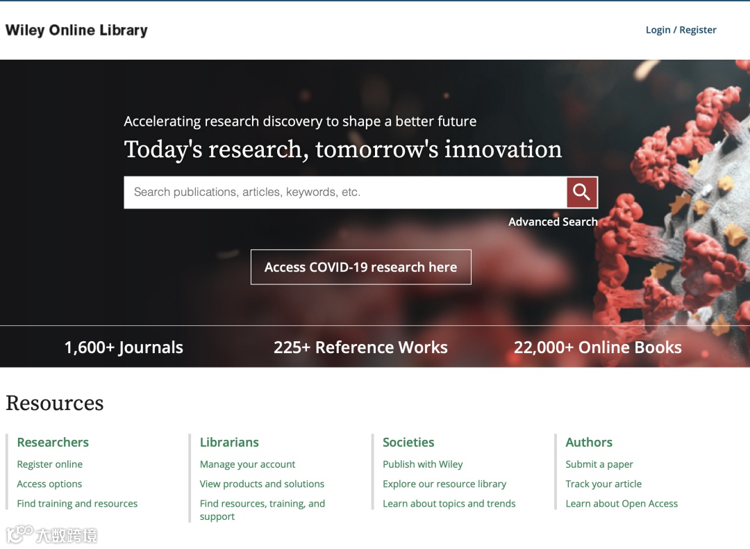Focus the Search publications input field
This screenshot has width=750, height=549.
click(x=345, y=192)
